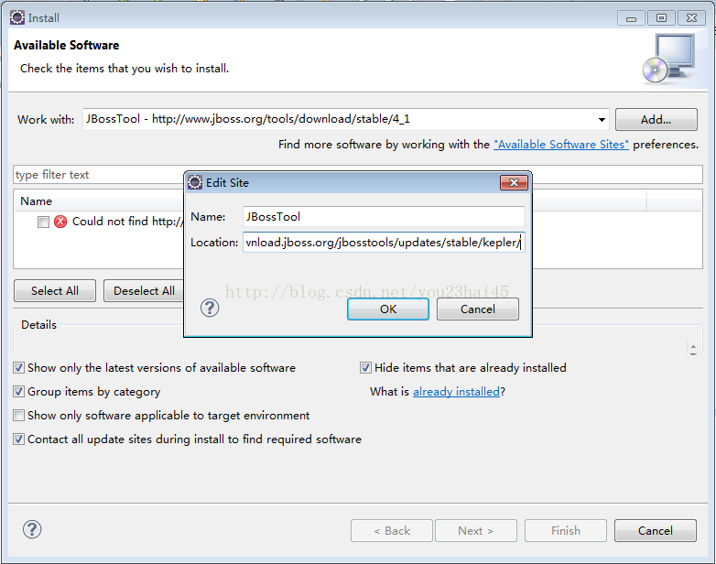Close the Install window
The height and width of the screenshot is (564, 716).
coord(691,18)
